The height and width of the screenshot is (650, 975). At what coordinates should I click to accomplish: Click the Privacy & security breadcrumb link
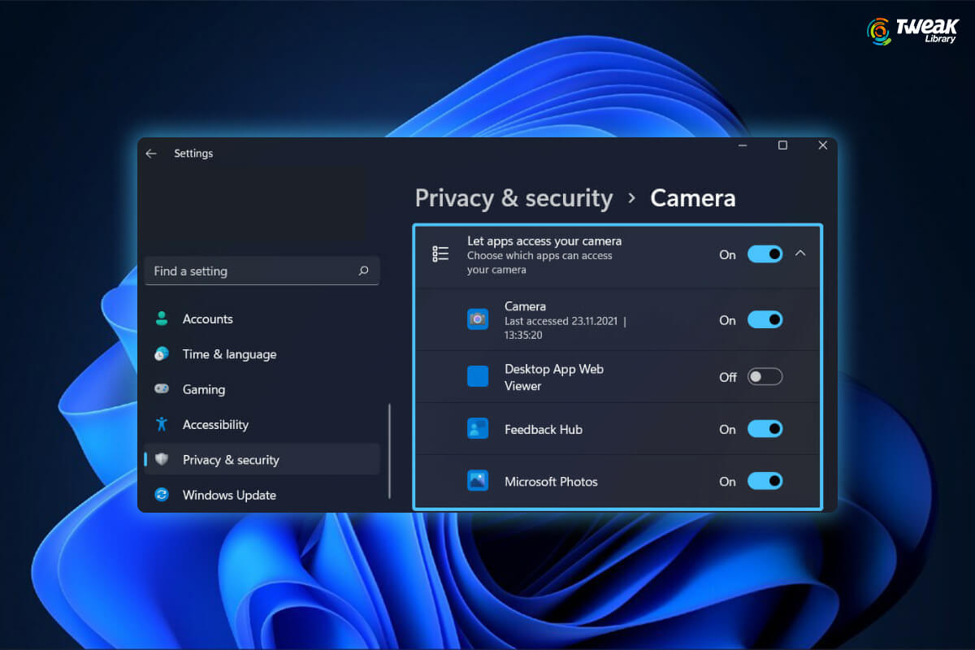coord(513,197)
